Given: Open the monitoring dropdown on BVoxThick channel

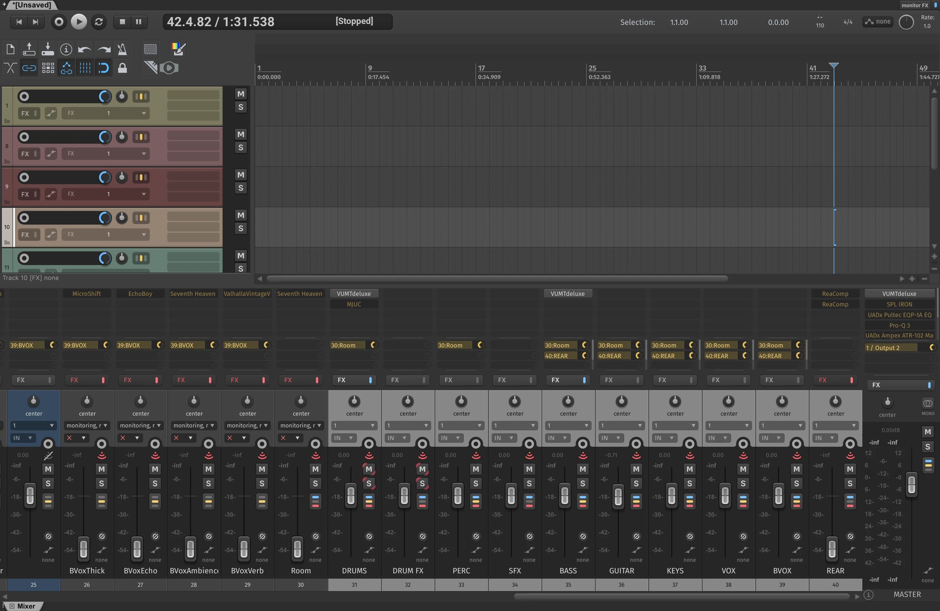Looking at the screenshot, I should pos(87,425).
